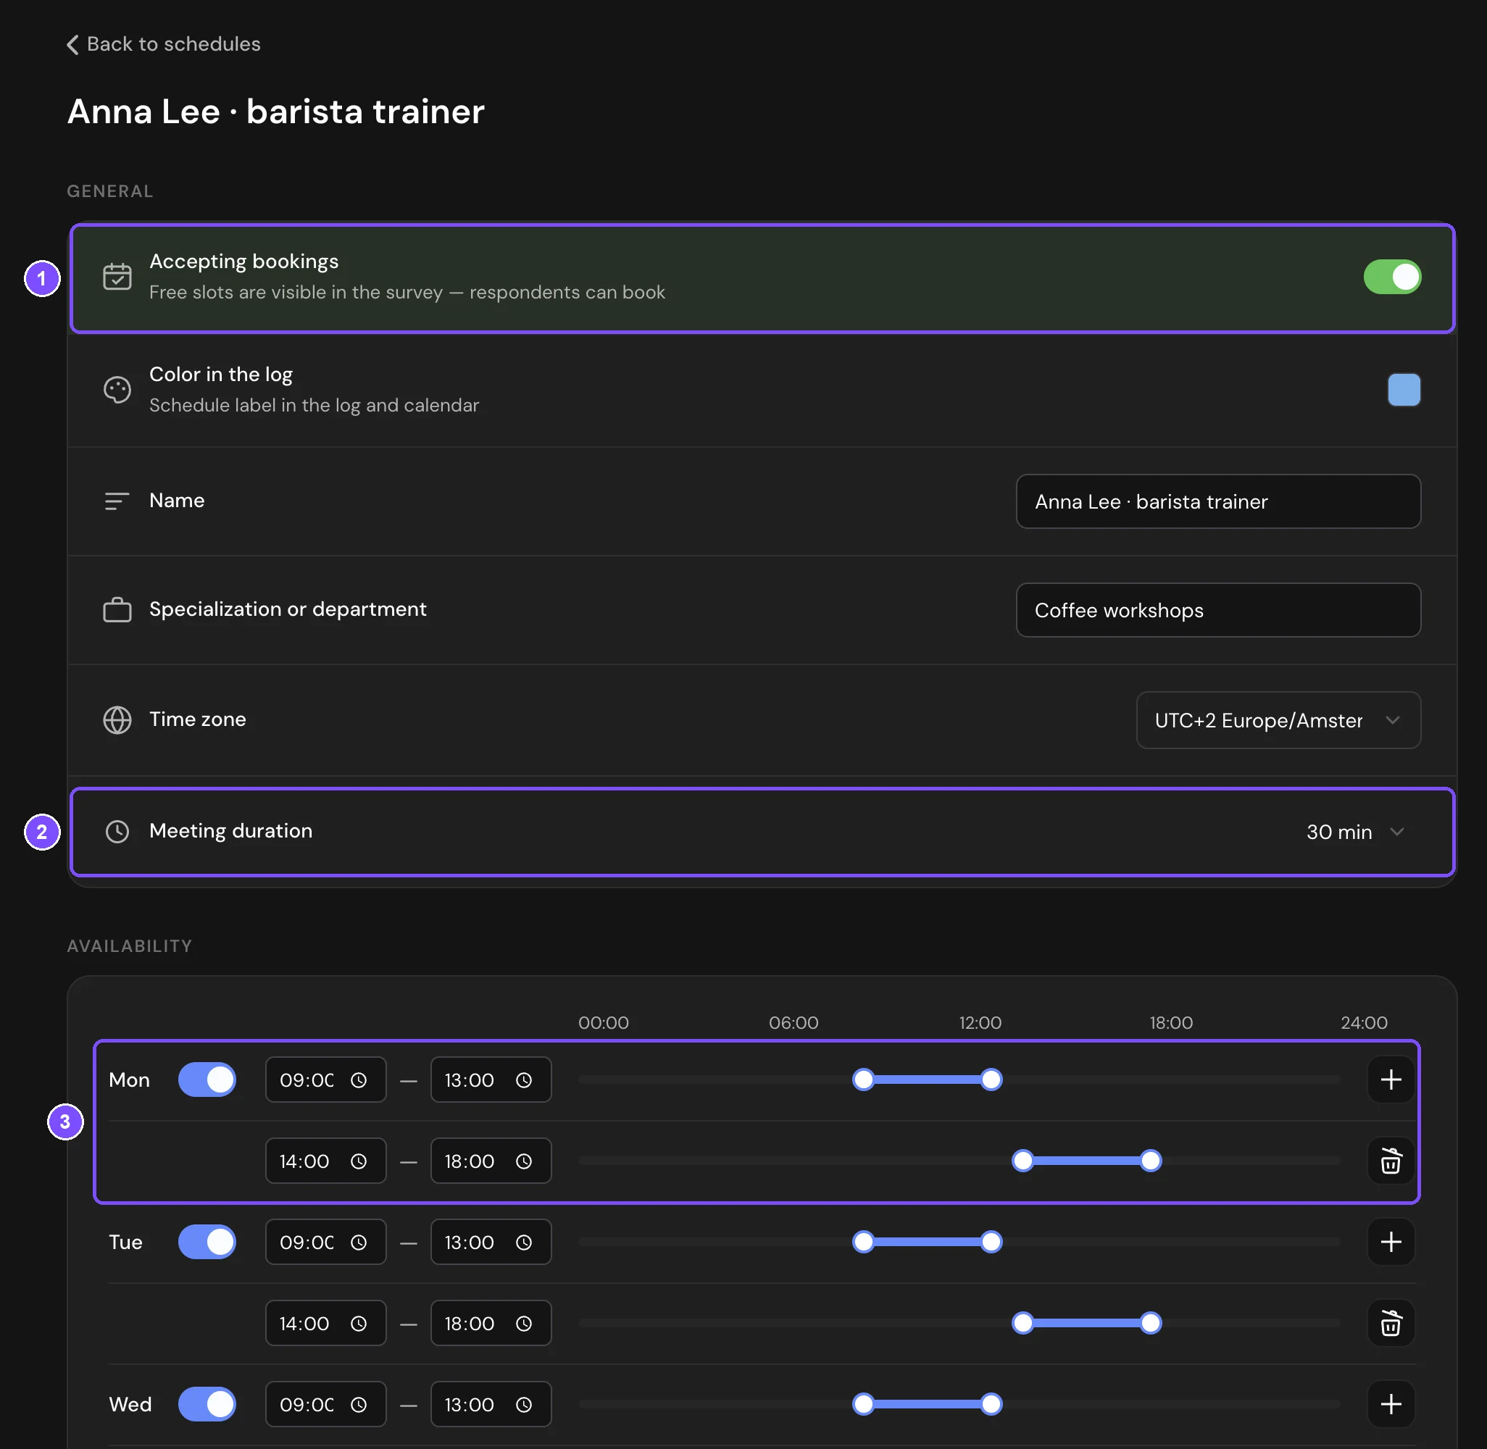This screenshot has height=1449, width=1487.
Task: Click Tuesday morning slider end handle
Action: coord(991,1242)
